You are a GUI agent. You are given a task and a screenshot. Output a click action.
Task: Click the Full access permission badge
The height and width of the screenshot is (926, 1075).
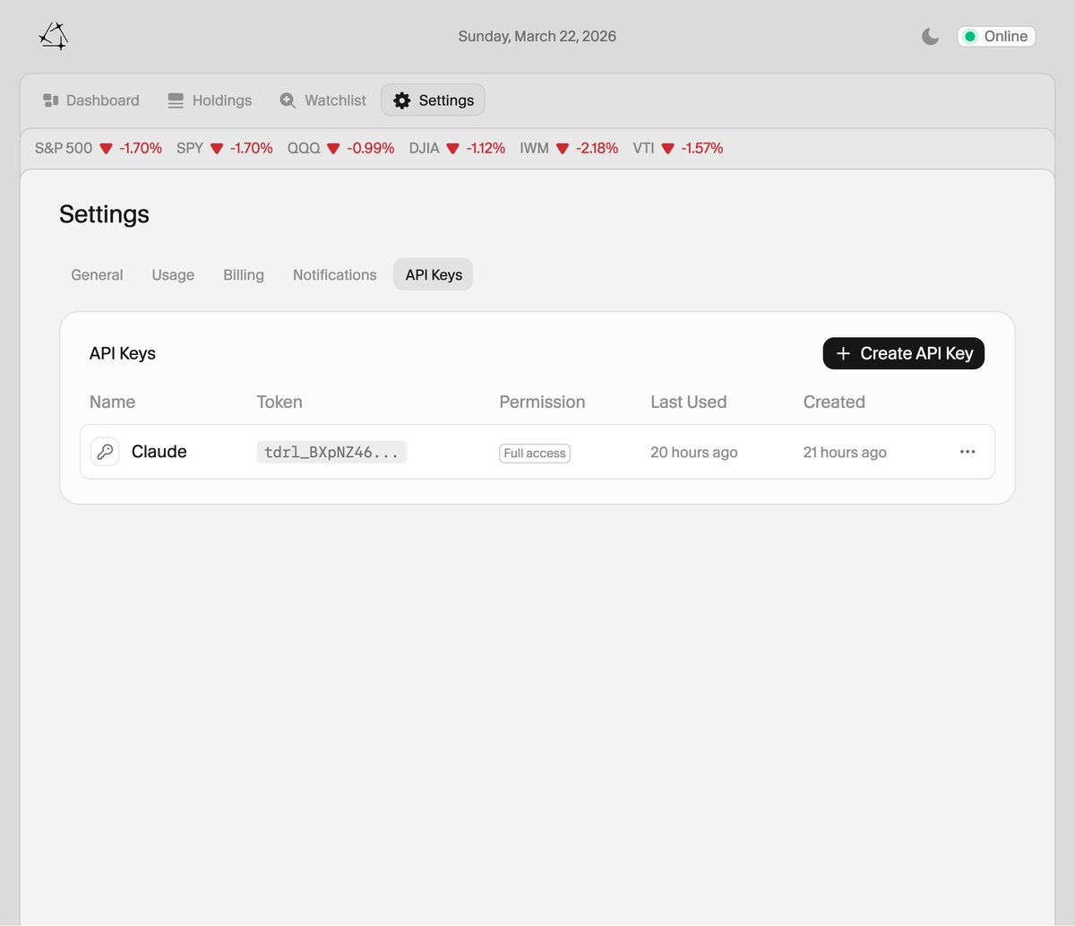(x=535, y=454)
